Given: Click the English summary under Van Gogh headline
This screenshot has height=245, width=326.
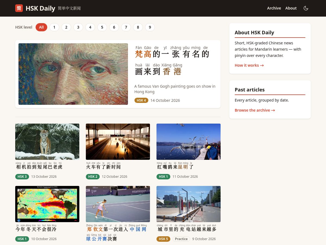Looking at the screenshot, I should 175,89.
